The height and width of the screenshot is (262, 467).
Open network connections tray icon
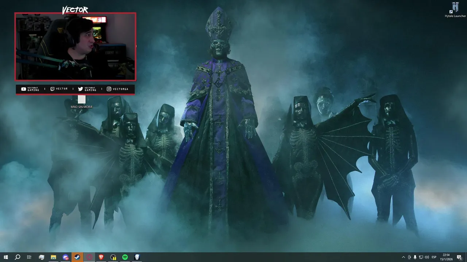coord(421,257)
